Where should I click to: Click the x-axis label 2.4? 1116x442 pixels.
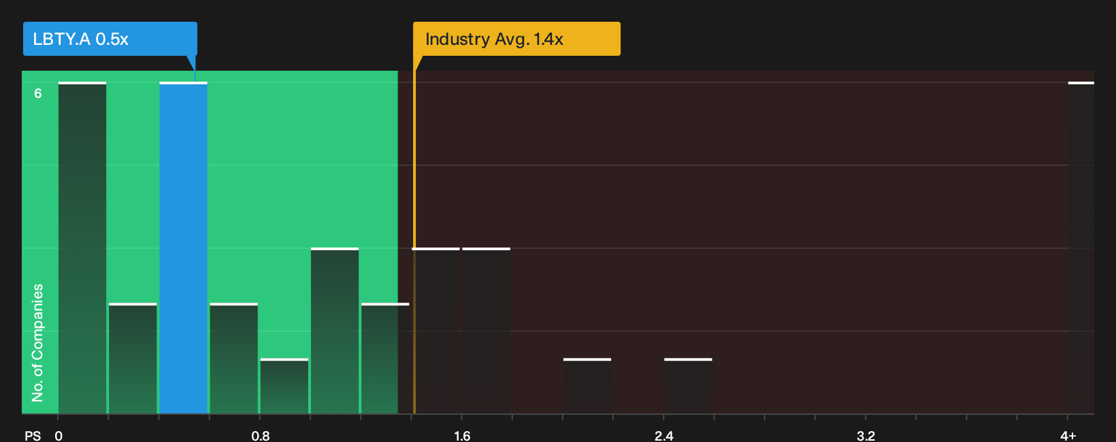click(664, 435)
